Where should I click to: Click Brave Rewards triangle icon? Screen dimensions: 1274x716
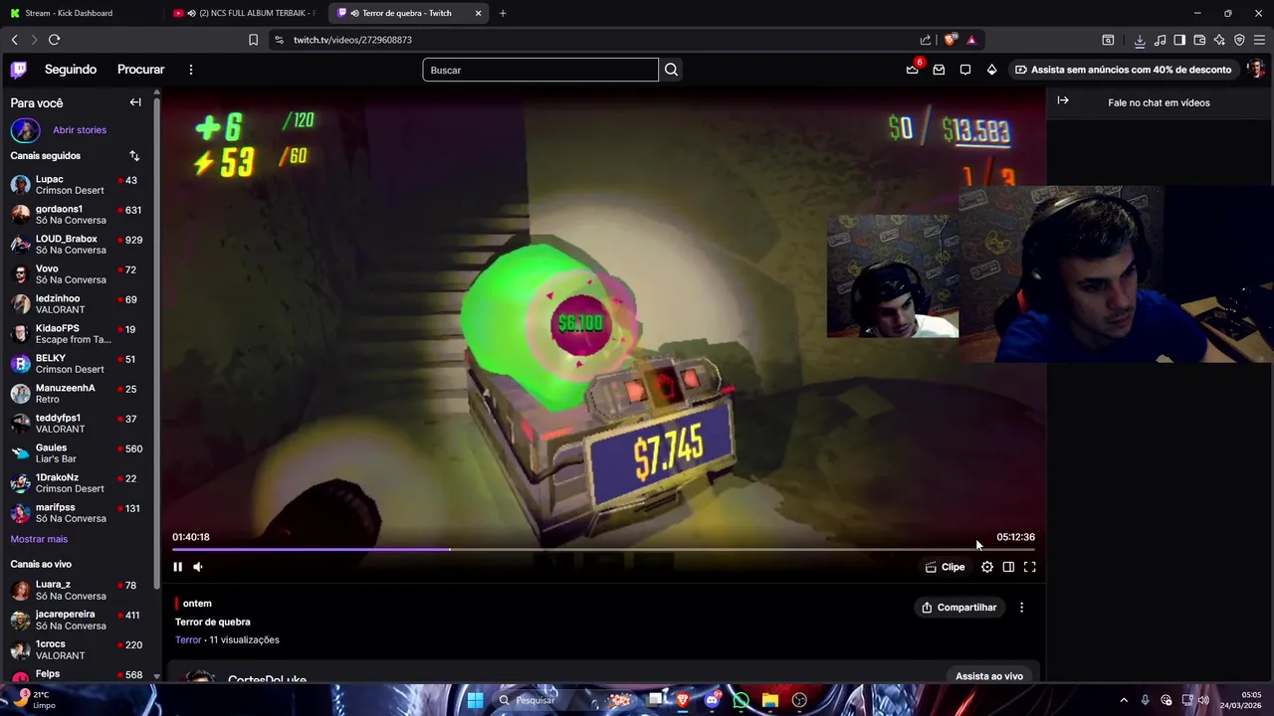pos(971,40)
